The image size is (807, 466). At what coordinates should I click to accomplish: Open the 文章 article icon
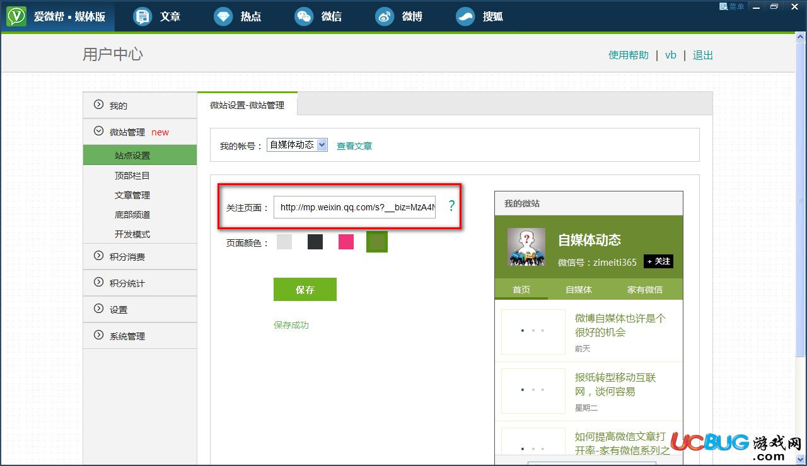(x=143, y=16)
